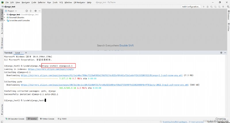Screen dimensions: 230x123
Task: Open Search Everywhere magnifier icon
Action: click(x=228, y=7)
